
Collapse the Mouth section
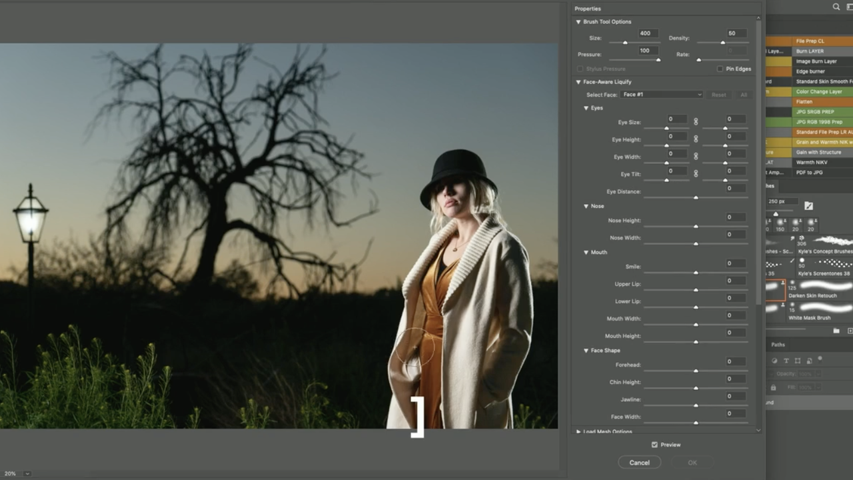tap(586, 252)
